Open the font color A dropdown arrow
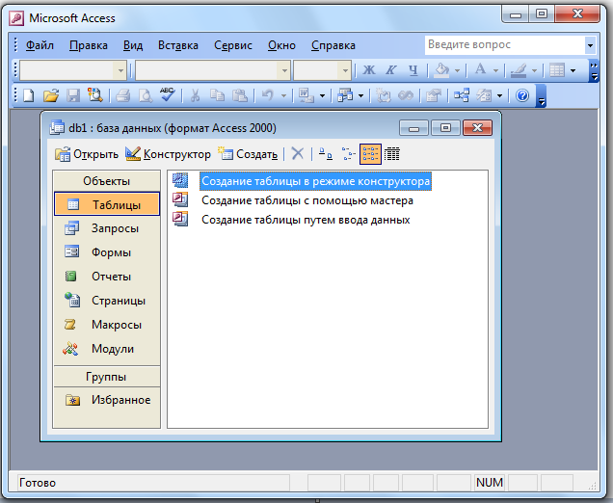This screenshot has height=503, width=613. click(x=495, y=70)
